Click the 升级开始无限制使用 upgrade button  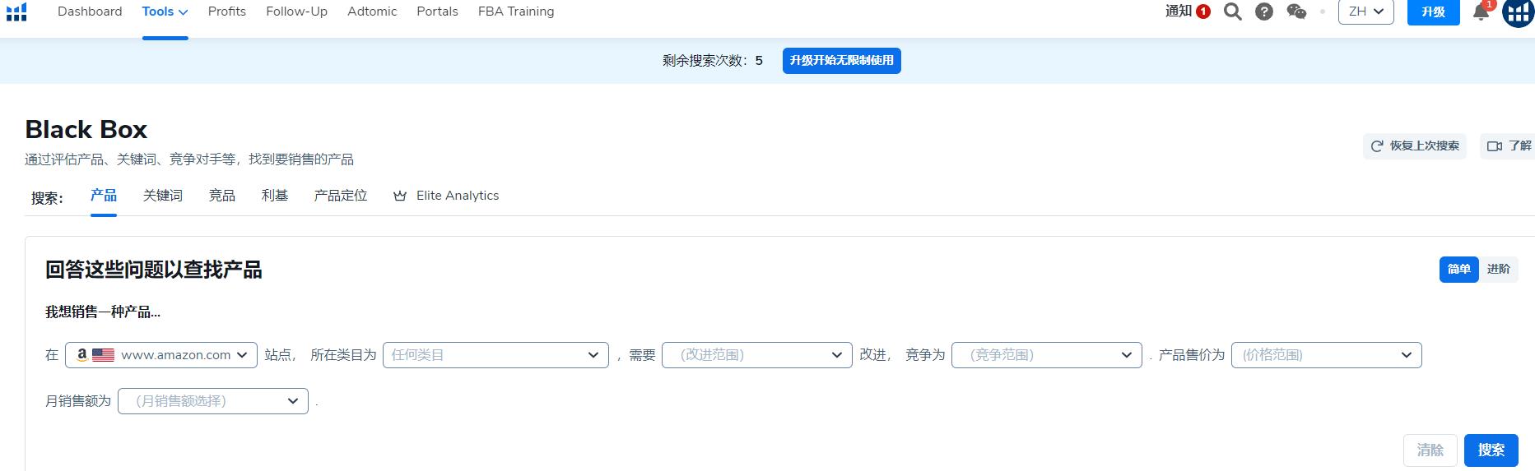(x=841, y=61)
